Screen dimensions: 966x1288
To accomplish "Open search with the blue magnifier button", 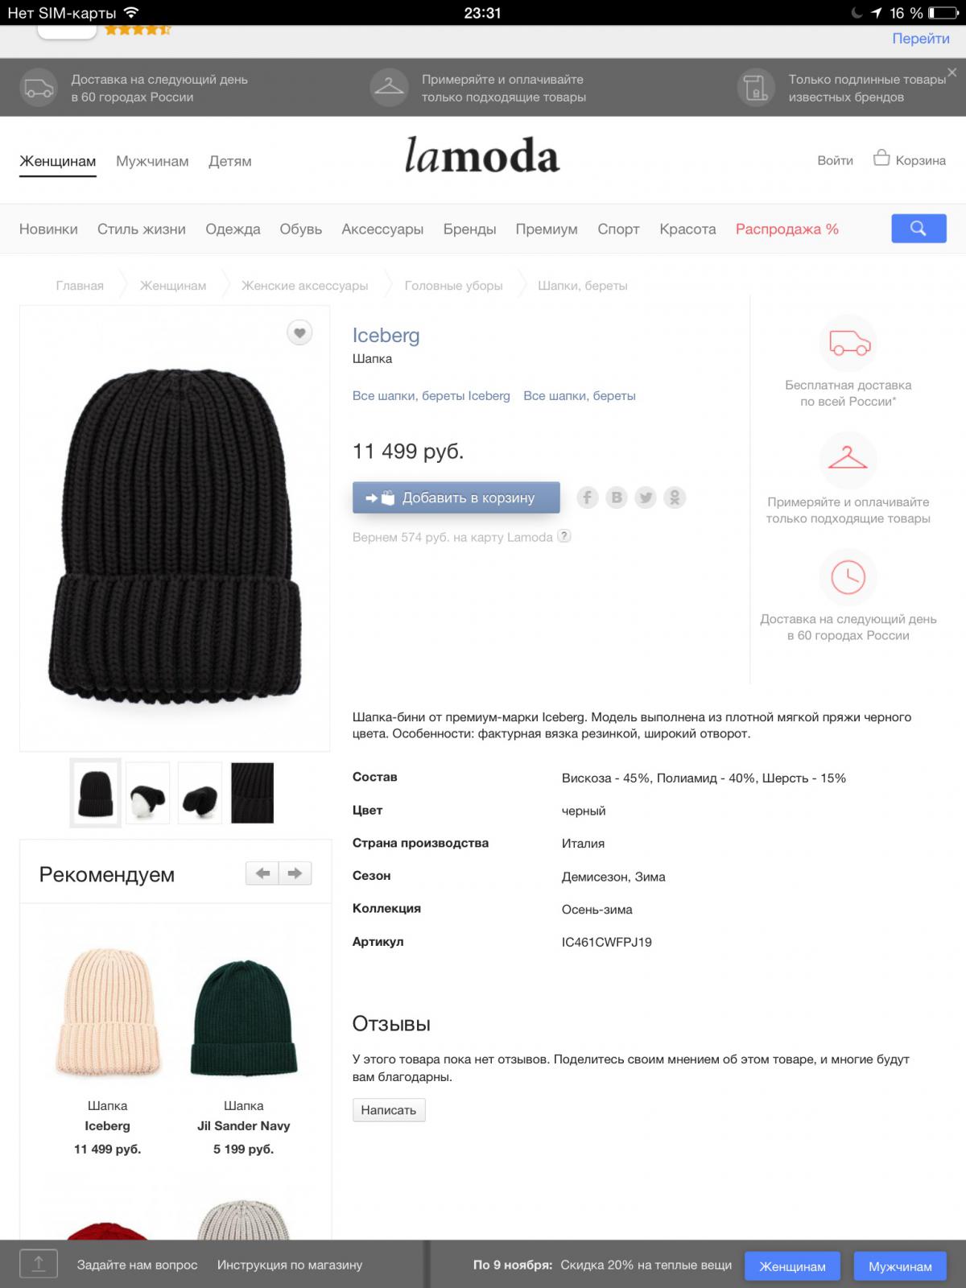I will pos(919,229).
